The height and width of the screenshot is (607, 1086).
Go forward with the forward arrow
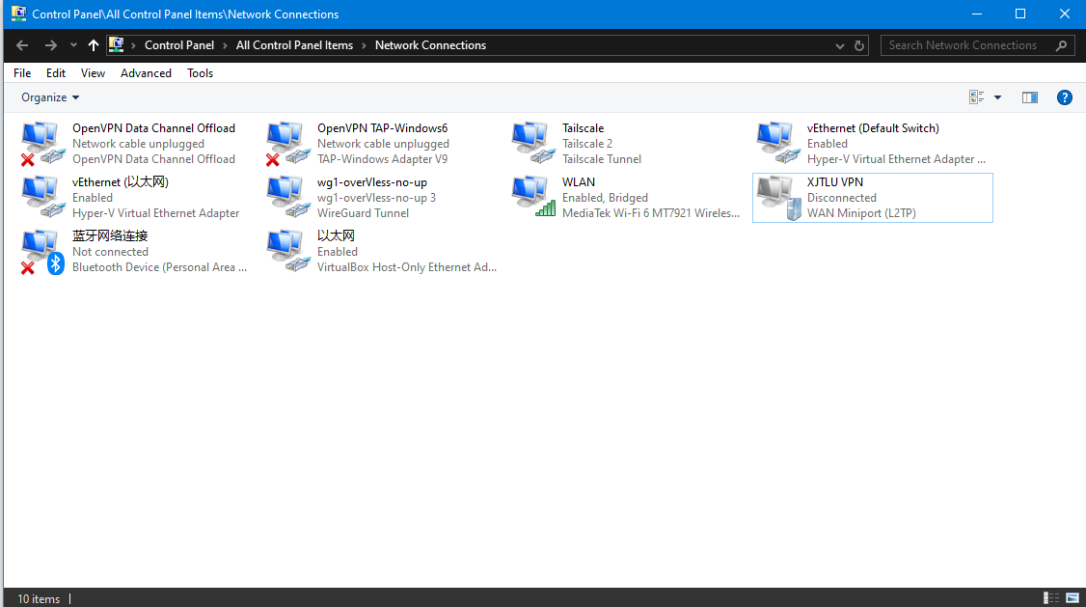50,45
